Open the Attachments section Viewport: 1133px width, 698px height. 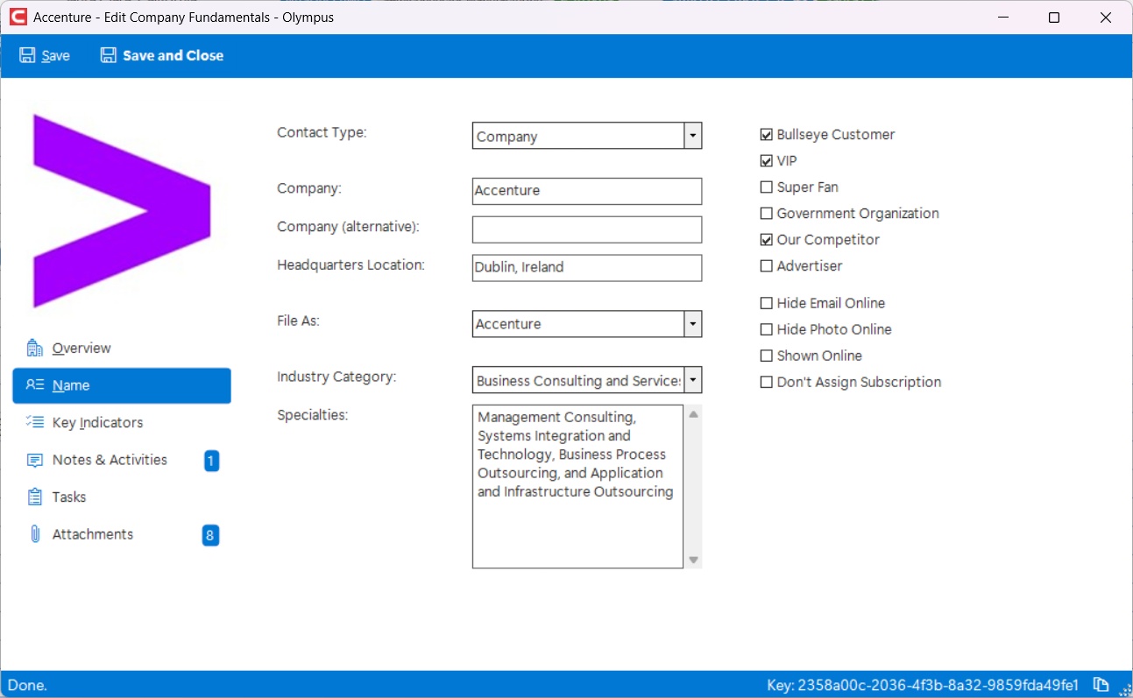coord(122,534)
